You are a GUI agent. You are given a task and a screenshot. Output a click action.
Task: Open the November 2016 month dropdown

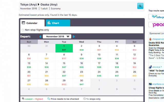pyautogui.click(x=57, y=37)
